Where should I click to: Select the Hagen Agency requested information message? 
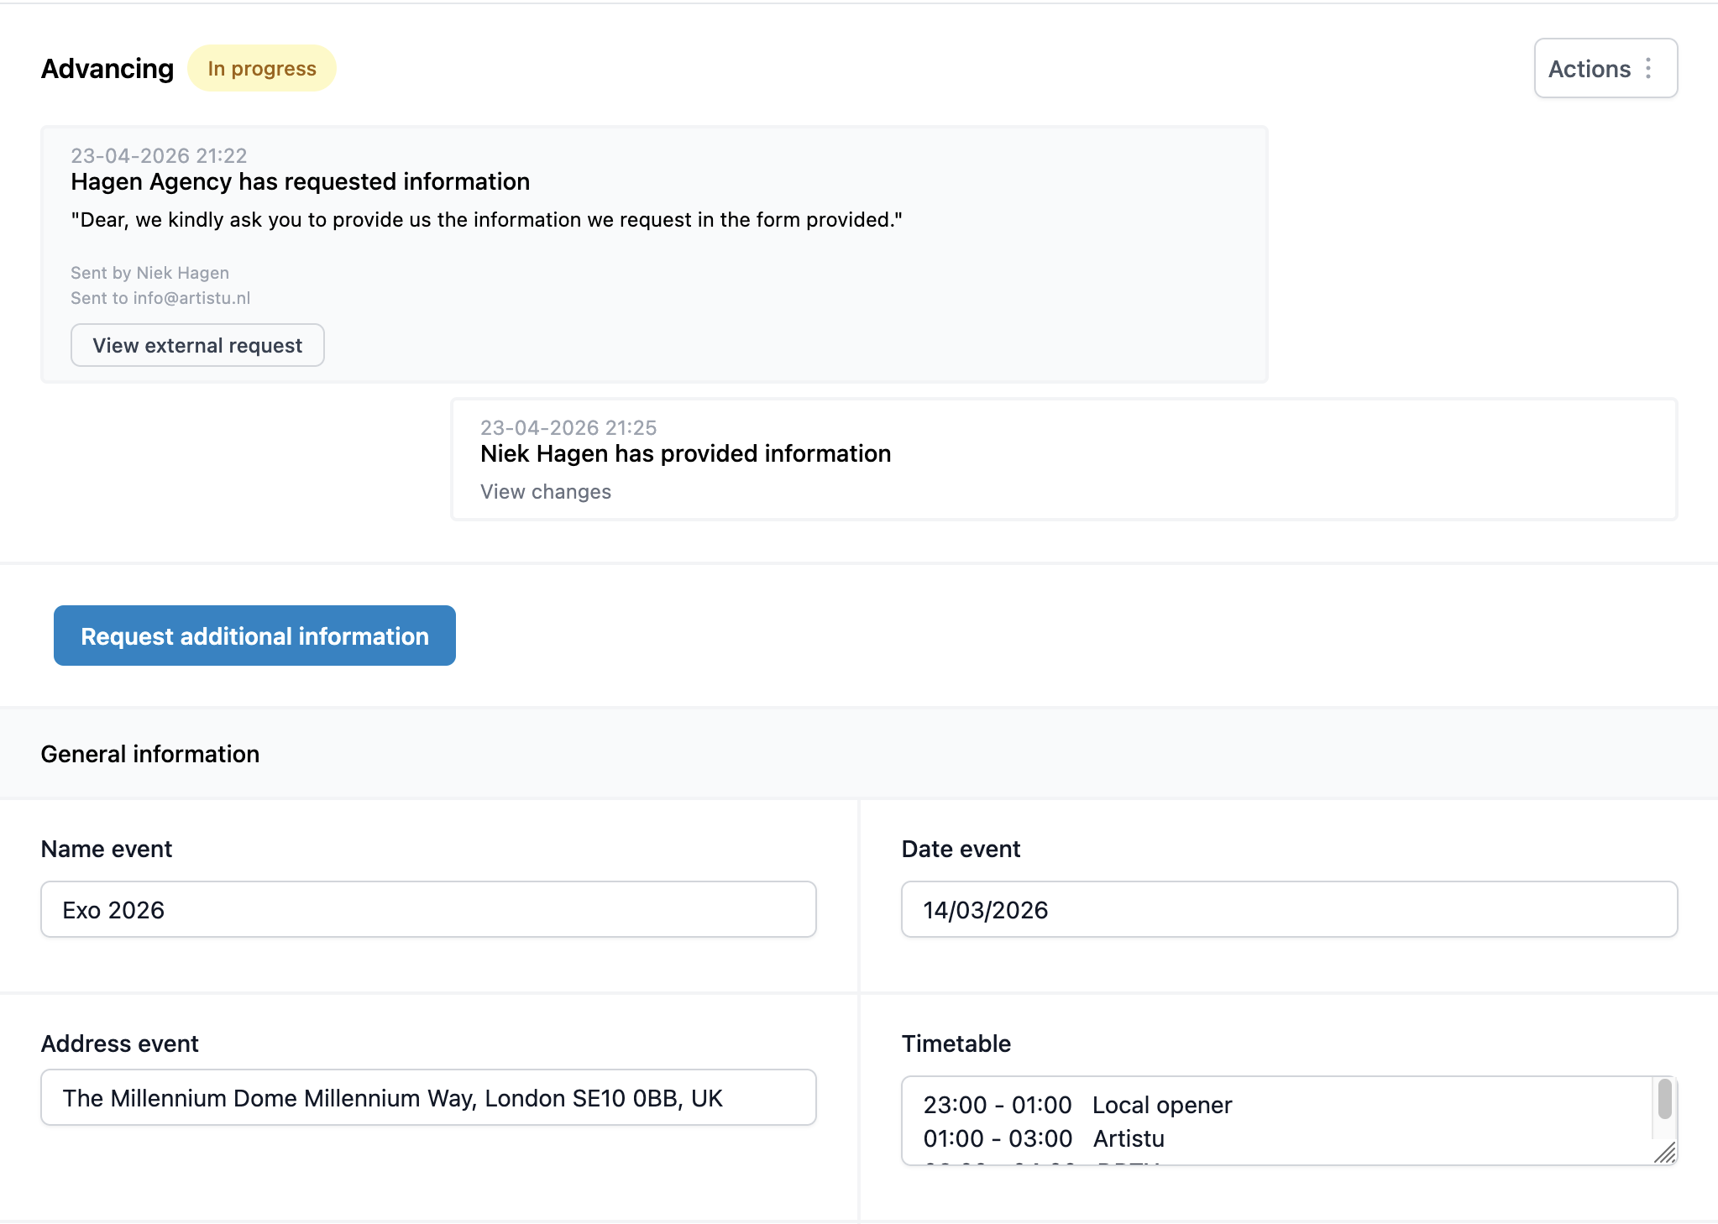pyautogui.click(x=300, y=182)
